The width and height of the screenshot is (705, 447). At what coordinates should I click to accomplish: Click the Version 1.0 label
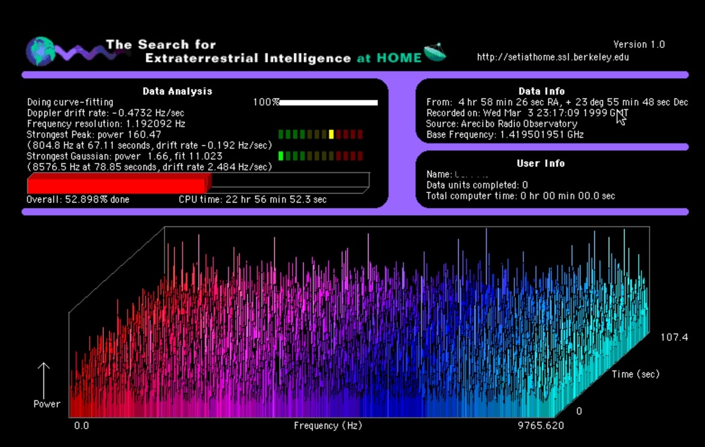point(639,44)
